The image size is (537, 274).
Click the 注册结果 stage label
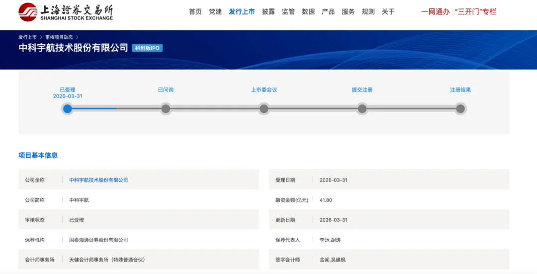point(460,90)
